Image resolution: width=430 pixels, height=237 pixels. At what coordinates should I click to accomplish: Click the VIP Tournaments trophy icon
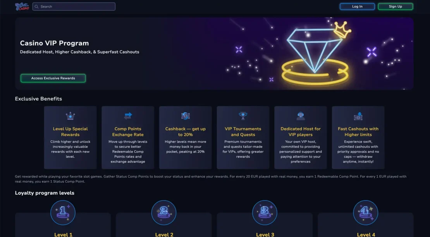[x=243, y=116]
